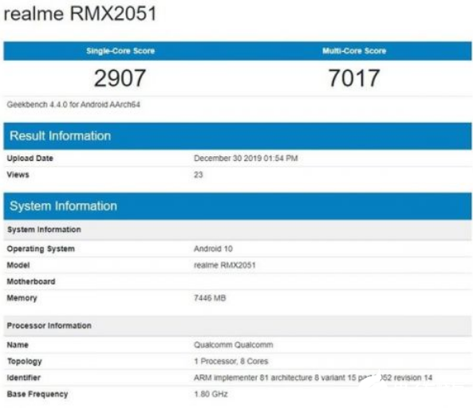Click the Processor Information subheading

click(238, 326)
